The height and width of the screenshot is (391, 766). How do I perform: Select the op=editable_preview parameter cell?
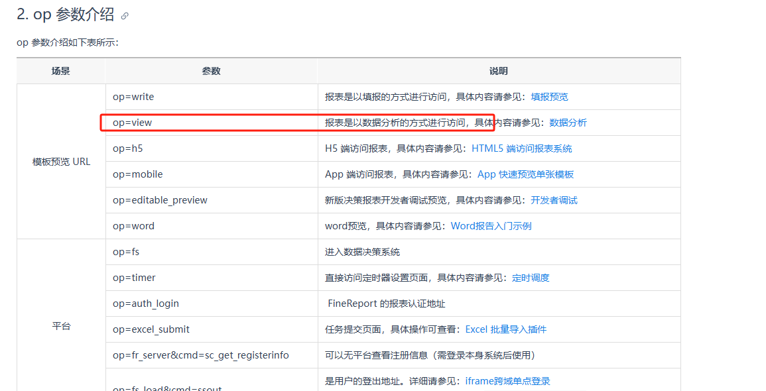click(212, 200)
